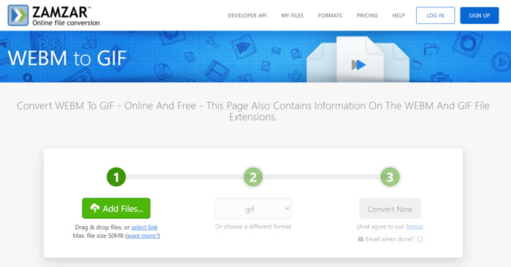Follow the select link hyperlink
The height and width of the screenshot is (267, 511).
pos(145,228)
